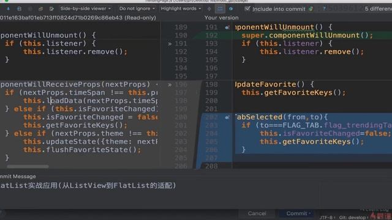Click the this.flushFavoriteState(); line in left pane
The image size is (392, 220).
(x=82, y=150)
